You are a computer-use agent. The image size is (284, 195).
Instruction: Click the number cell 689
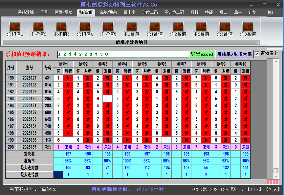(x=48, y=112)
